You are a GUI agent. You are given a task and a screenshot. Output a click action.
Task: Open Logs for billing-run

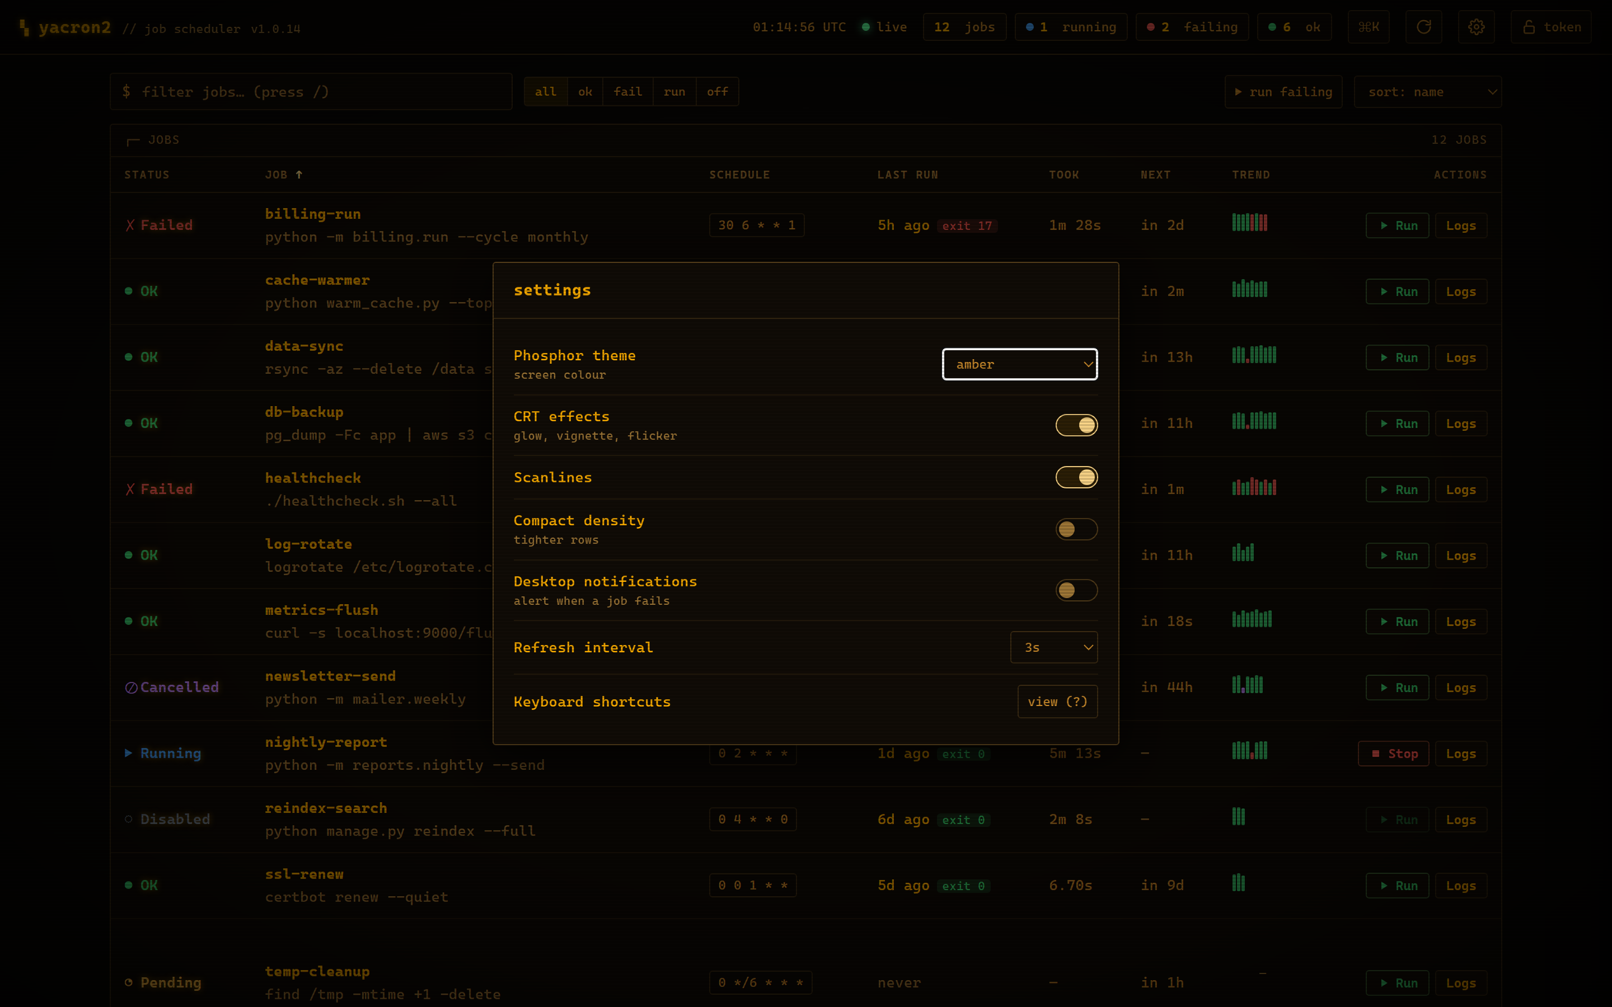[x=1461, y=226]
